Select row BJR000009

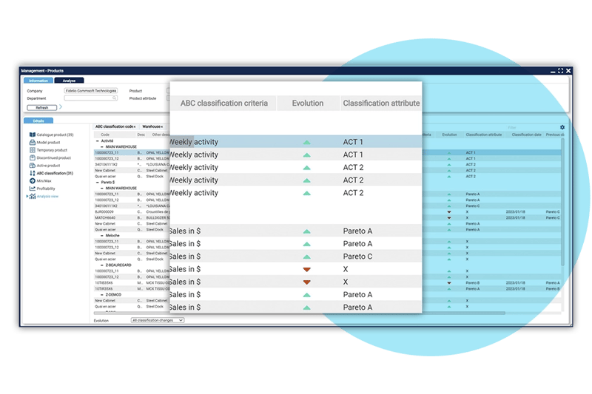[x=132, y=212]
